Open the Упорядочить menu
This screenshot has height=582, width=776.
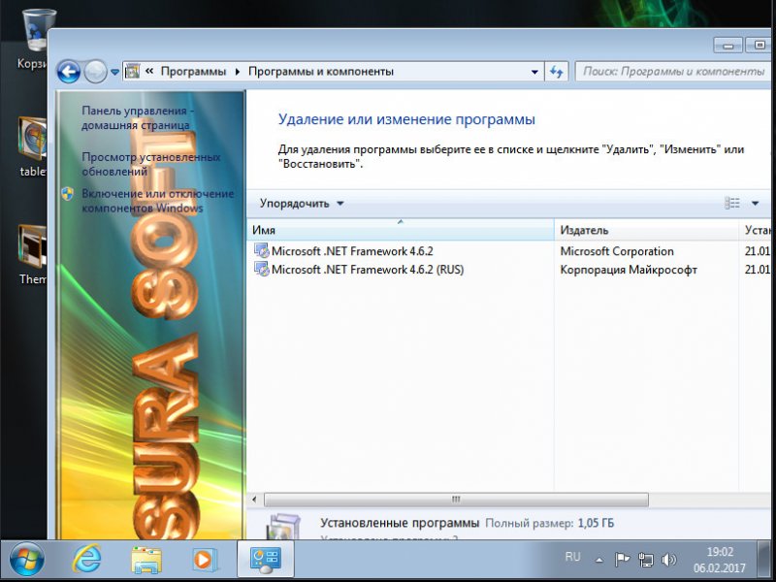click(x=302, y=204)
